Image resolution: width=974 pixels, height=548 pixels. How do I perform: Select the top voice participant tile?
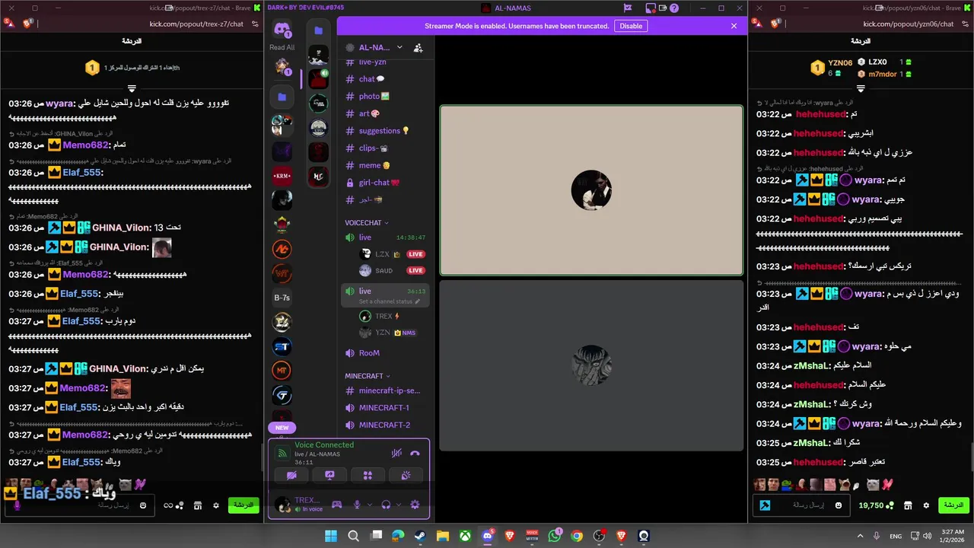tap(591, 190)
